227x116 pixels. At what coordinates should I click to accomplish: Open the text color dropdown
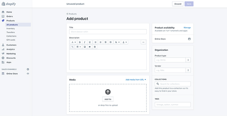click(125, 42)
